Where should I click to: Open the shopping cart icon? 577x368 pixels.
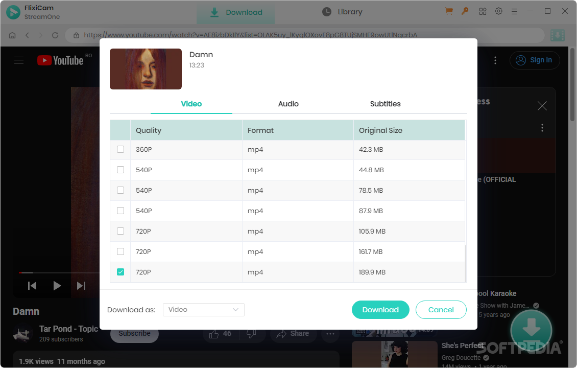[449, 11]
